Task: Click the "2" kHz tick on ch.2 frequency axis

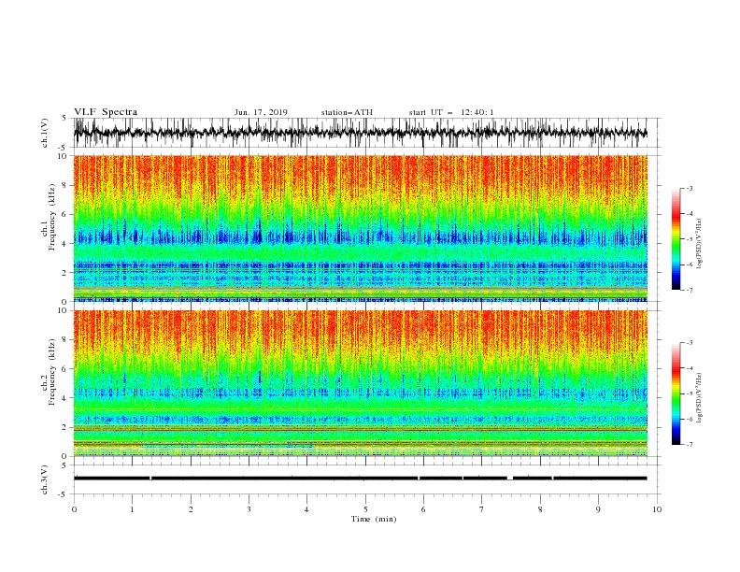Action: [x=66, y=427]
